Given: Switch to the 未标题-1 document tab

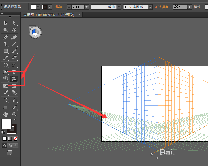Looking at the screenshot, I should pyautogui.click(x=49, y=15).
